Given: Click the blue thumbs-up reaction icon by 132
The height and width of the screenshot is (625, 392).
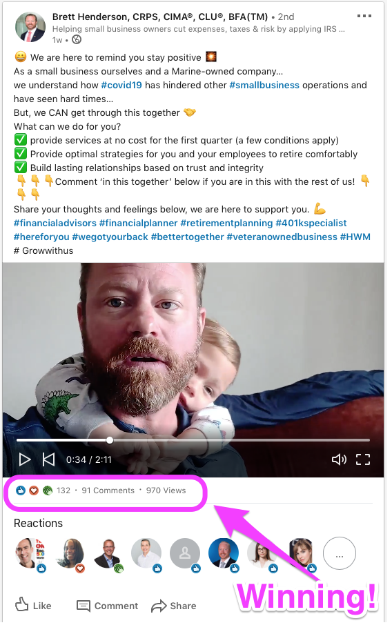Looking at the screenshot, I should tap(20, 490).
